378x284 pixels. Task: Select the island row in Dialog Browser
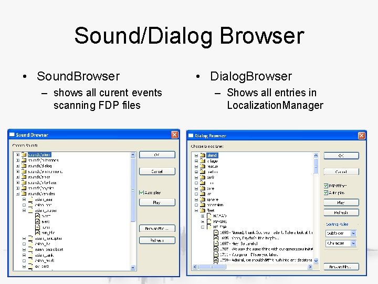212,155
